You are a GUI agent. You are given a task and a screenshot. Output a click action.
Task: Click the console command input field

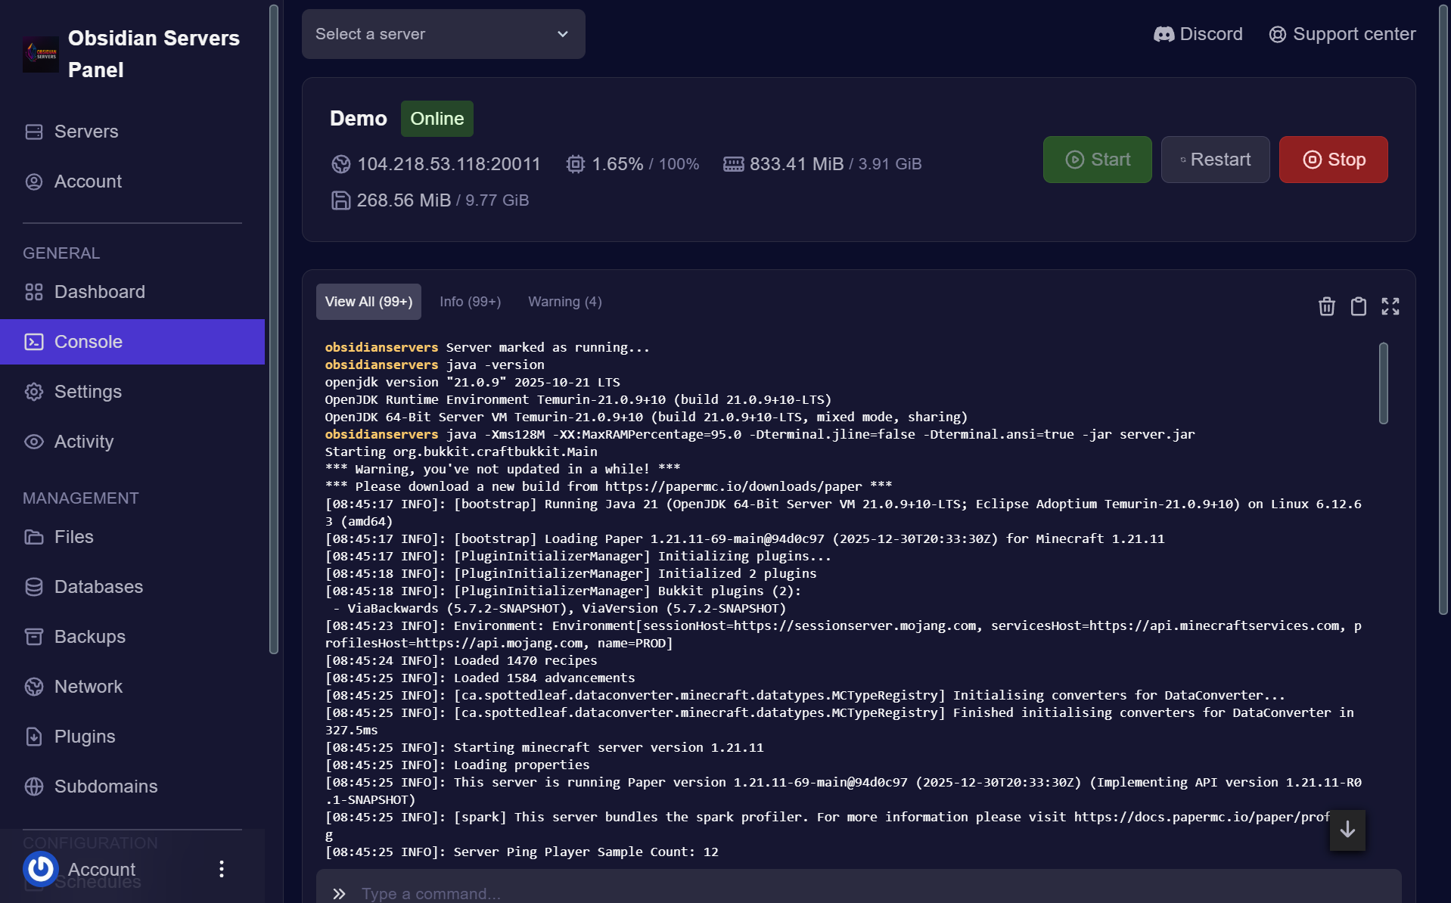pyautogui.click(x=862, y=892)
